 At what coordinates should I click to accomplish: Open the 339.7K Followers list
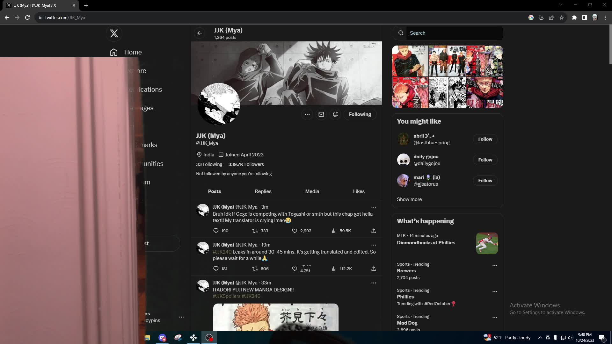point(246,164)
